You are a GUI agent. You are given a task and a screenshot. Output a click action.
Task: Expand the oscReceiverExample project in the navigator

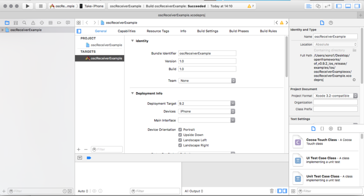coord(3,30)
